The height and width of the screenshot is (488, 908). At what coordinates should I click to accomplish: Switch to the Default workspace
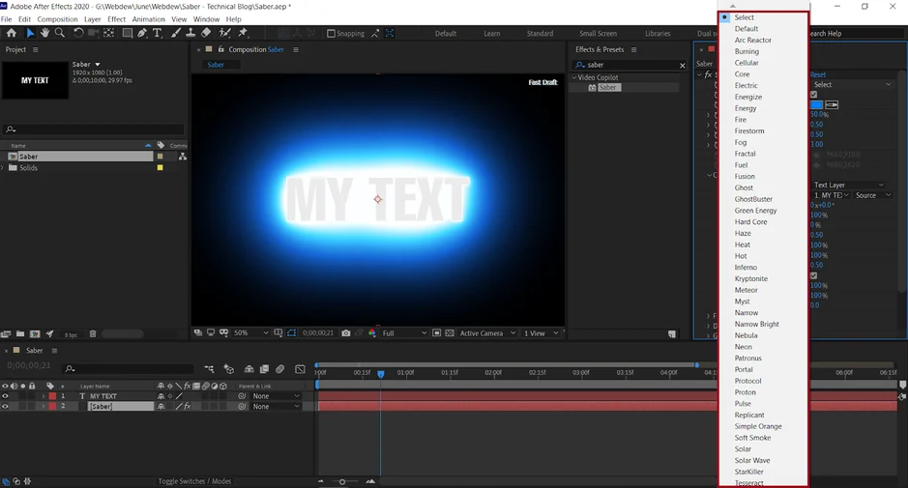[x=446, y=34]
